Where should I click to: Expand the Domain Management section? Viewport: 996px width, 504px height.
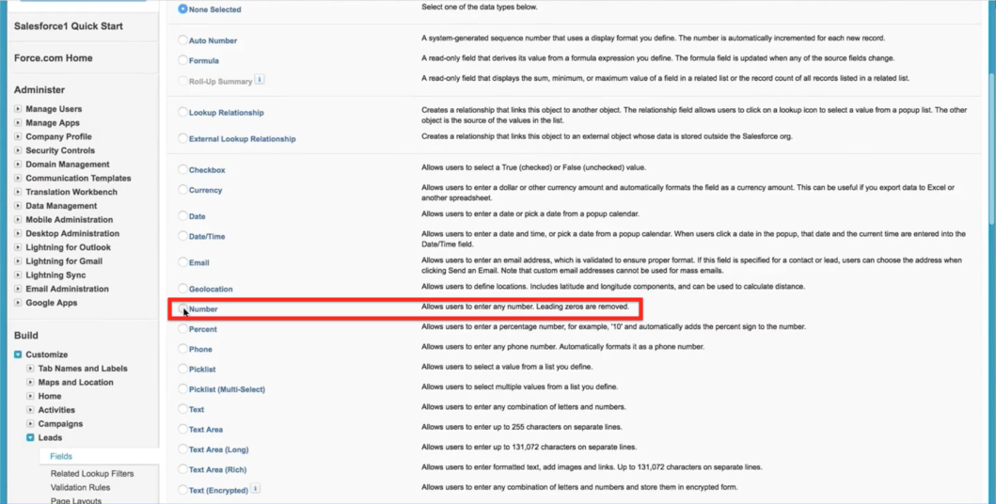(18, 164)
